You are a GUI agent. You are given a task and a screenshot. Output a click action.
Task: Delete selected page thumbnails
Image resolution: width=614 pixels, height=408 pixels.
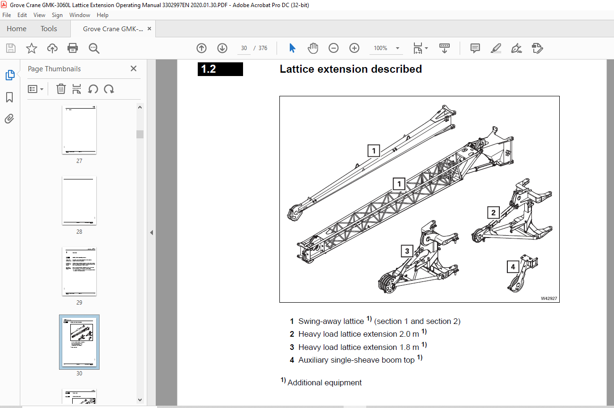(x=61, y=89)
